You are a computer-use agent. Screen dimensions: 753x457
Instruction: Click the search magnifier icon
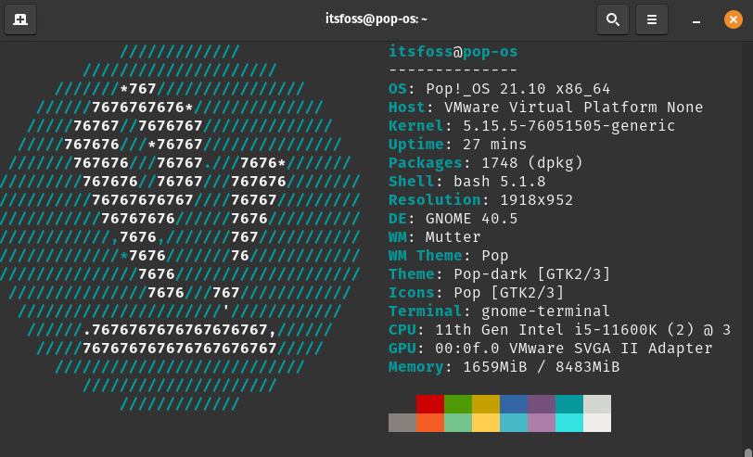coord(612,19)
